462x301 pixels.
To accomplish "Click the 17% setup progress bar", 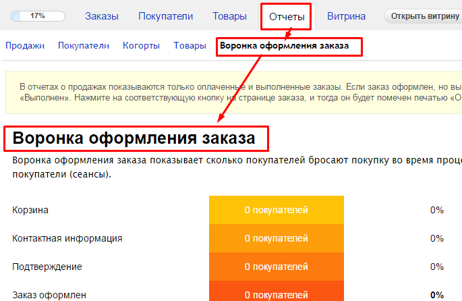I will coord(38,16).
